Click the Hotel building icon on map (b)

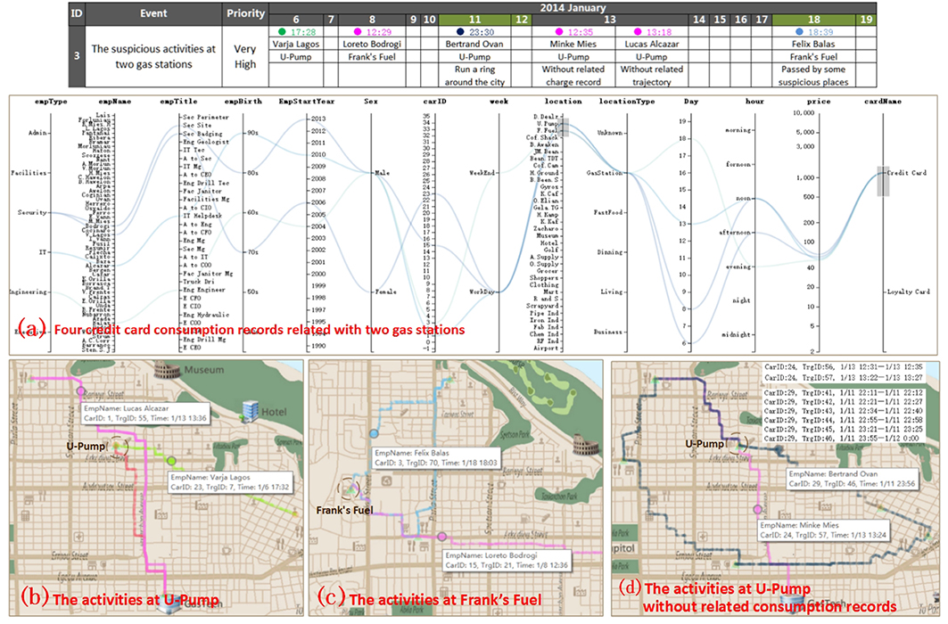point(250,411)
